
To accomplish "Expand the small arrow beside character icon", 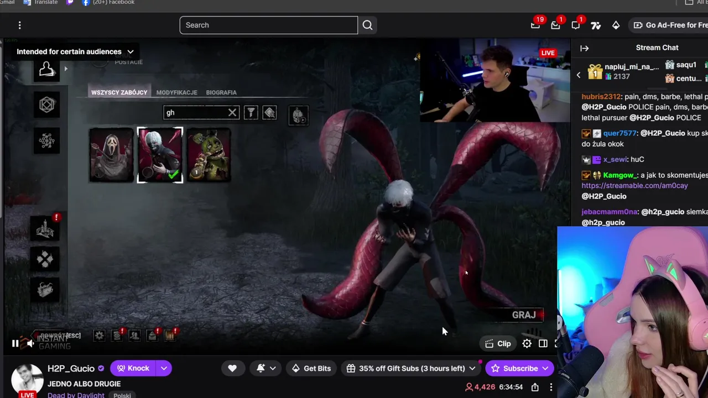I will click(65, 69).
